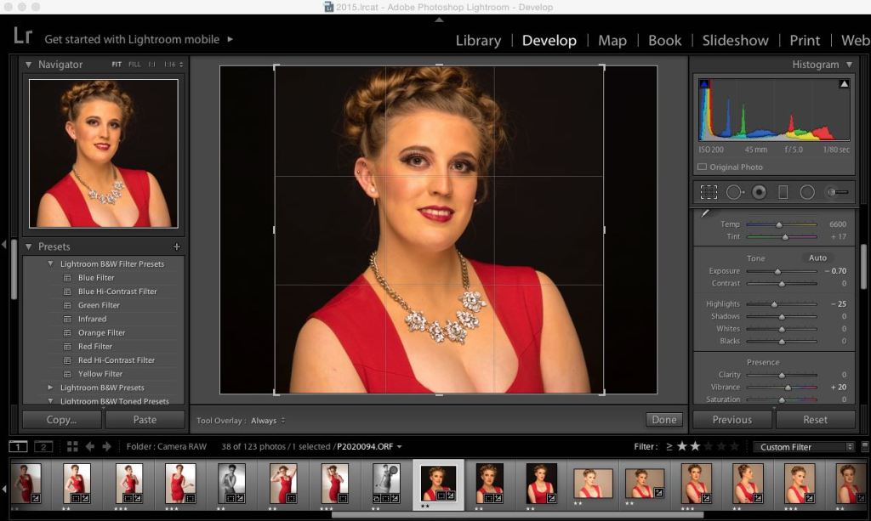
Task: Click the Reset button
Action: pyautogui.click(x=816, y=419)
